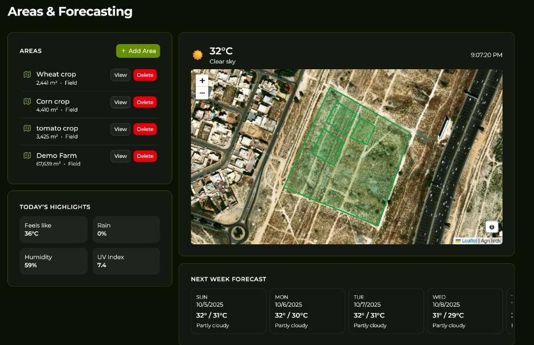Open the Leaflet link
The height and width of the screenshot is (345, 534).
(468, 240)
